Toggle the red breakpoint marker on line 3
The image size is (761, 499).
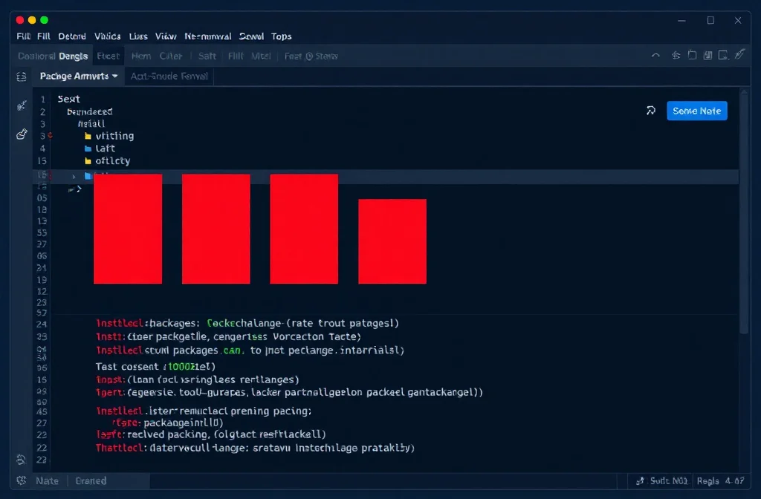click(x=51, y=136)
